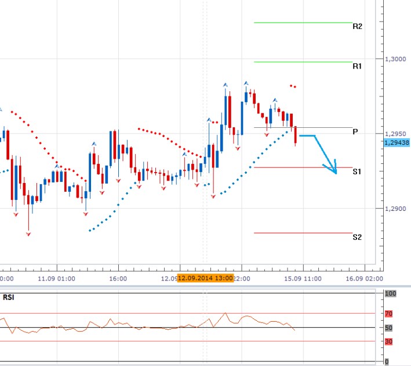Image resolution: width=411 pixels, height=366 pixels.
Task: Click the RSI 70 overbought level label
Action: [x=389, y=314]
